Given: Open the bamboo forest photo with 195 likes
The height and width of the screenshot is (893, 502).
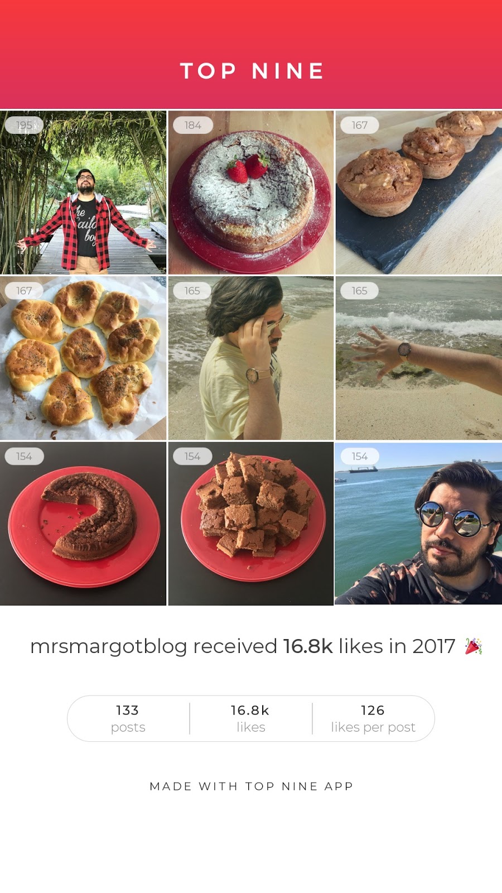Looking at the screenshot, I should point(83,192).
